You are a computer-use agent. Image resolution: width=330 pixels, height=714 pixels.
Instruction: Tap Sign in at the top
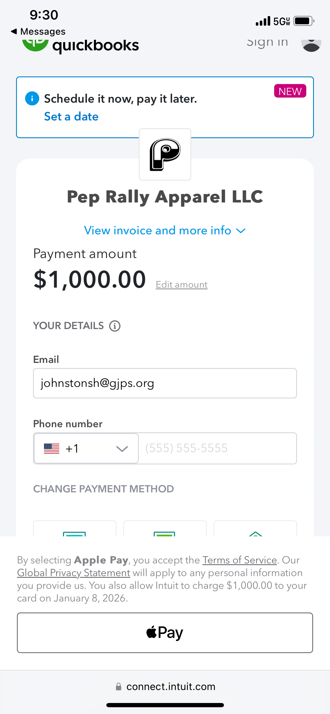pyautogui.click(x=267, y=43)
